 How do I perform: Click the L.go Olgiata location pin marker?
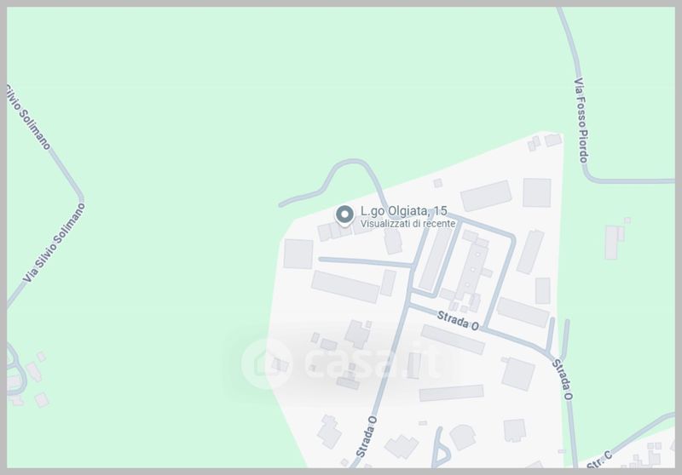point(345,215)
